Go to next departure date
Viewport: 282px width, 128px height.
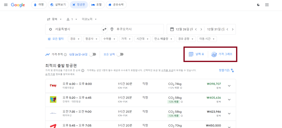click(201, 29)
